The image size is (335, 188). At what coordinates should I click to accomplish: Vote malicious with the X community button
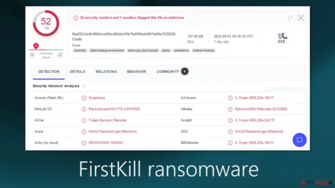(x=32, y=55)
